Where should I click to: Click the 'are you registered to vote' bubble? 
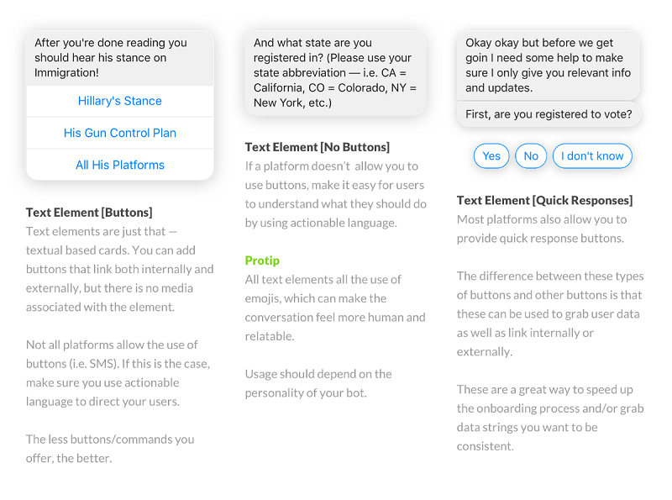pyautogui.click(x=549, y=114)
